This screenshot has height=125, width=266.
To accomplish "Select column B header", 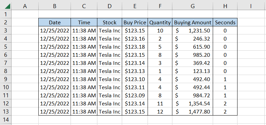I will (x=55, y=6).
